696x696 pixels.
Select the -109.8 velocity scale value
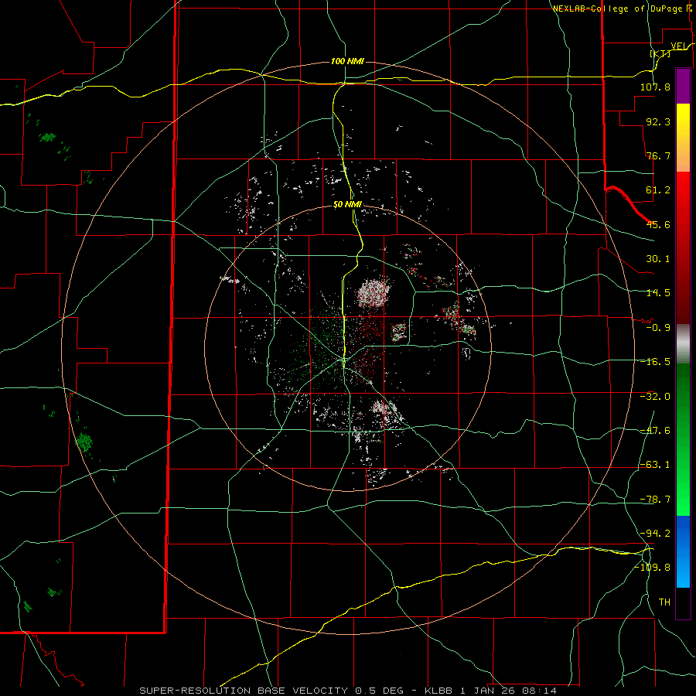653,568
